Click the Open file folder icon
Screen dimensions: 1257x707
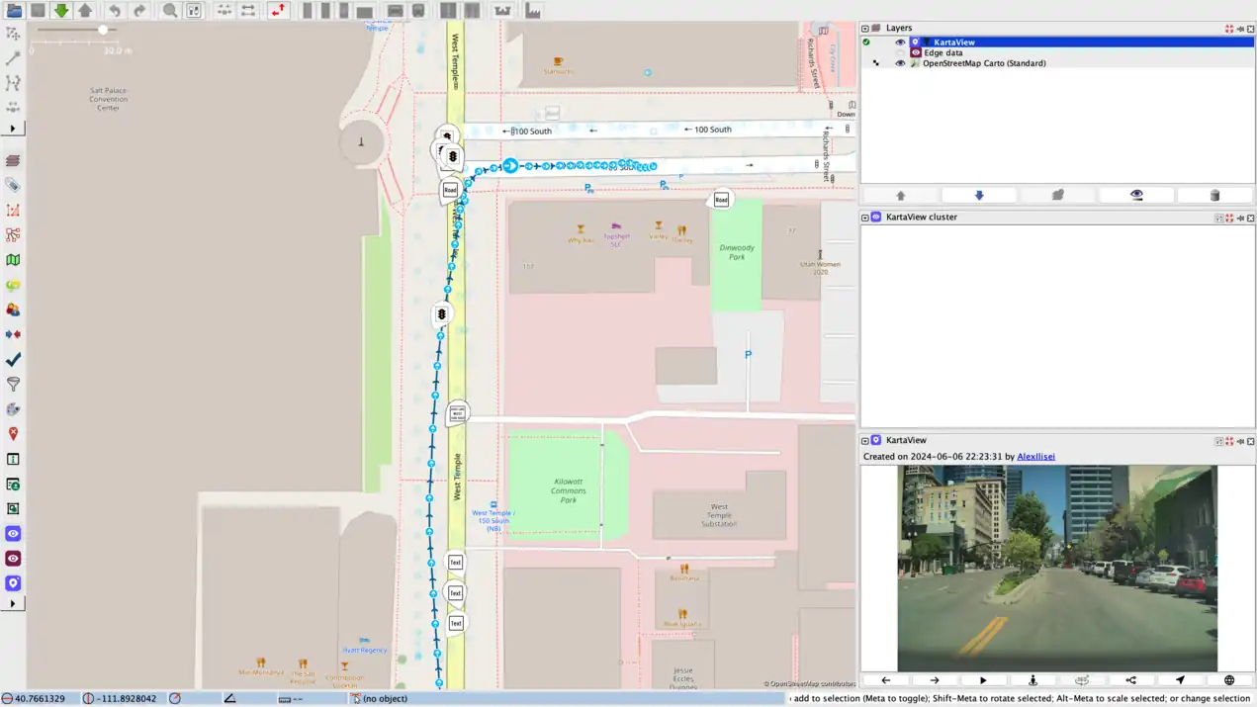point(14,10)
